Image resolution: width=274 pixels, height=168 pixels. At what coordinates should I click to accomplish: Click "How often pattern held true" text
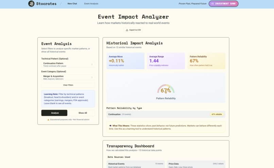pyautogui.click(x=201, y=65)
